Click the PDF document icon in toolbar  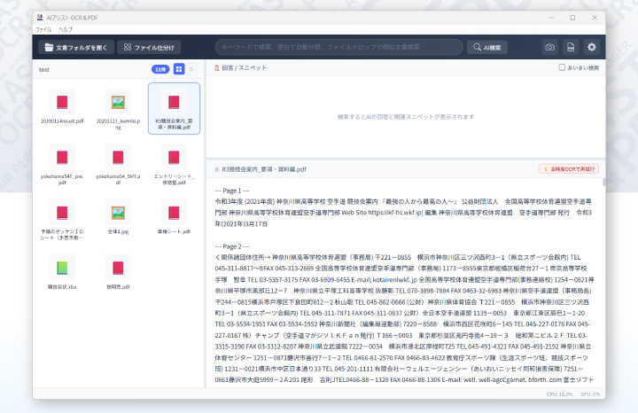pyautogui.click(x=571, y=47)
